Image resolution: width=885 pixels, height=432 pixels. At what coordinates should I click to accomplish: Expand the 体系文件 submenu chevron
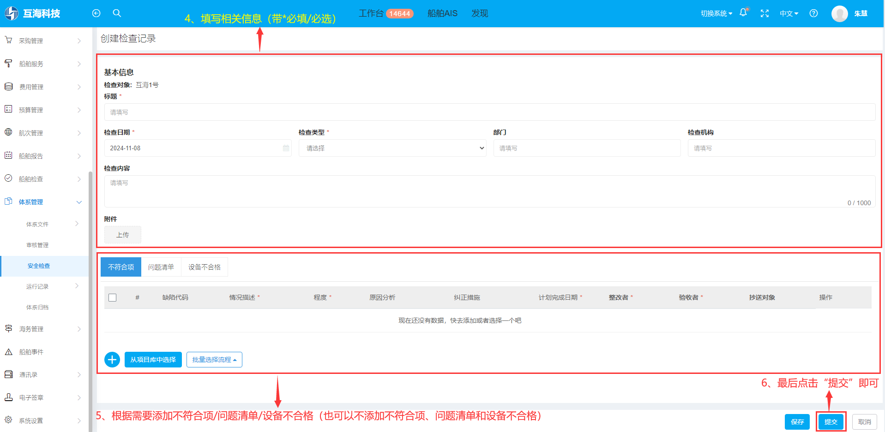[x=77, y=224]
